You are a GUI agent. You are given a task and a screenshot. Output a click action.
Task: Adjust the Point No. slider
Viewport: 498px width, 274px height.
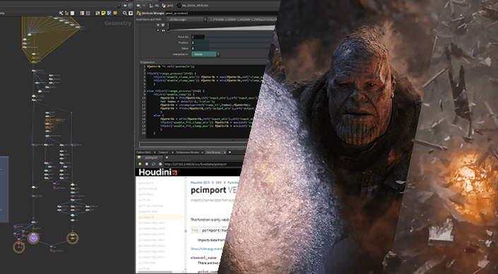tap(239, 37)
